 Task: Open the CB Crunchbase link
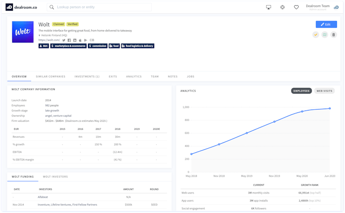(92, 40)
